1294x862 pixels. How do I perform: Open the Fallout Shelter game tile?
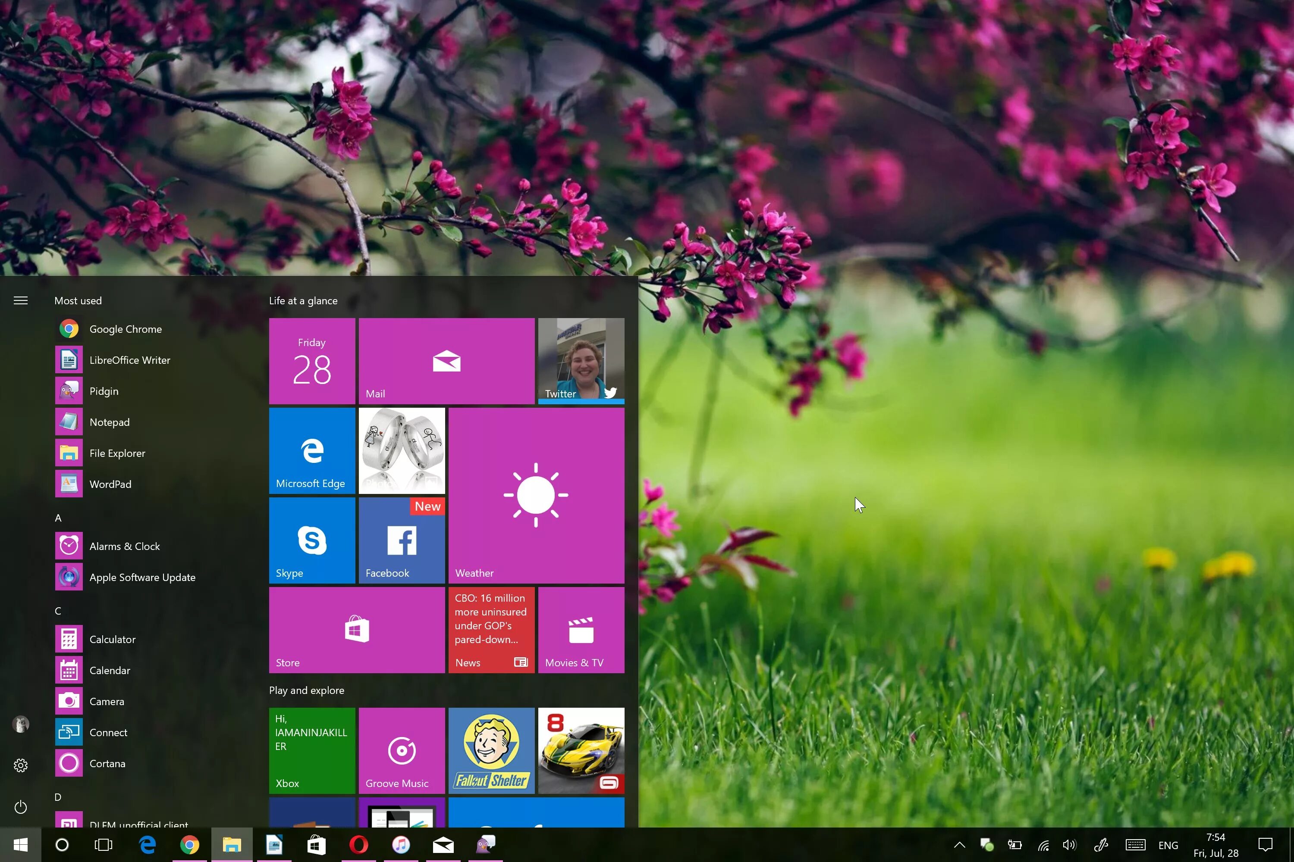[491, 750]
